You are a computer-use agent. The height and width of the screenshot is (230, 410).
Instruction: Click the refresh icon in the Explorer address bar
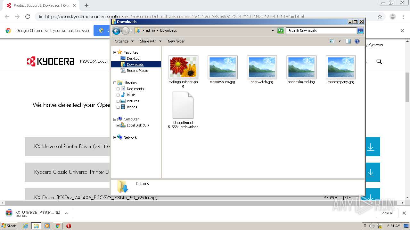pos(281,31)
